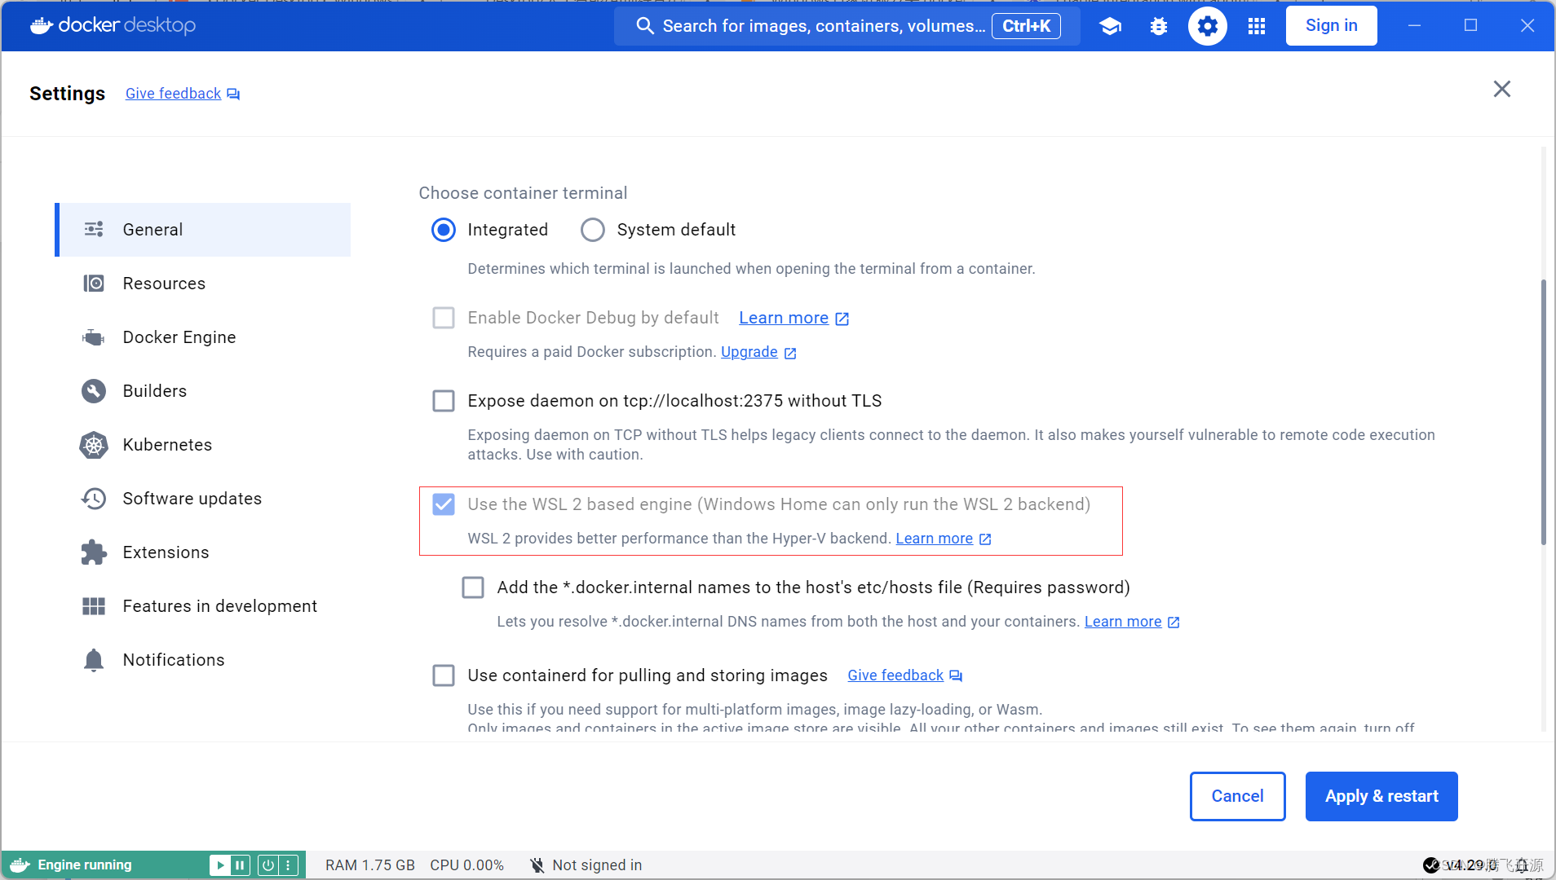Click Give feedback link beside containerd option
Viewport: 1556px width, 880px height.
[895, 675]
